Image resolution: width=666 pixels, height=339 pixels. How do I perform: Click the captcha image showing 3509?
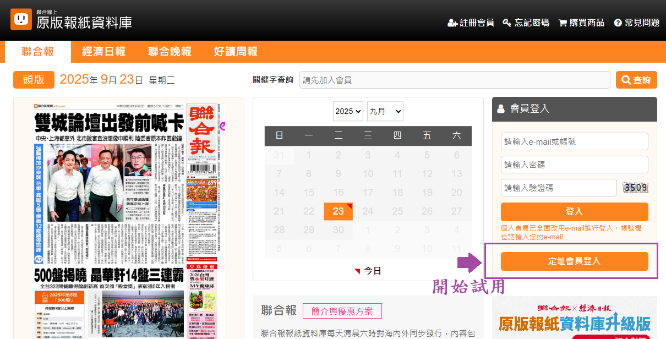pos(635,188)
